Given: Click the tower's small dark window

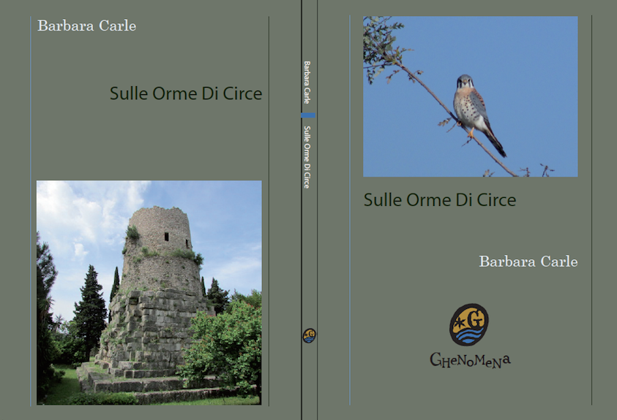Looking at the screenshot, I should 166,236.
